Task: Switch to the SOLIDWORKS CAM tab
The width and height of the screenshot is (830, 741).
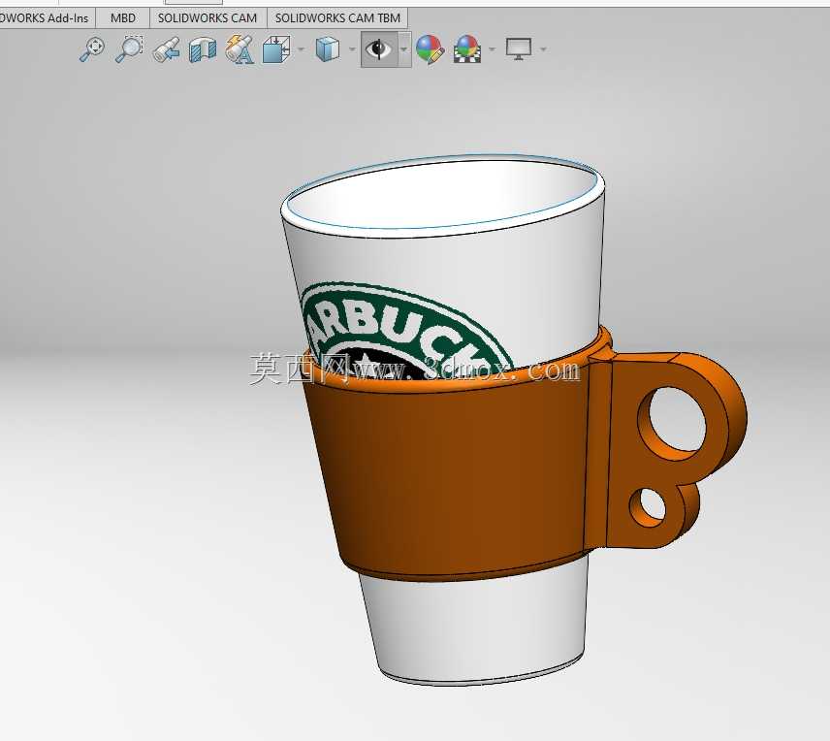Action: tap(207, 18)
